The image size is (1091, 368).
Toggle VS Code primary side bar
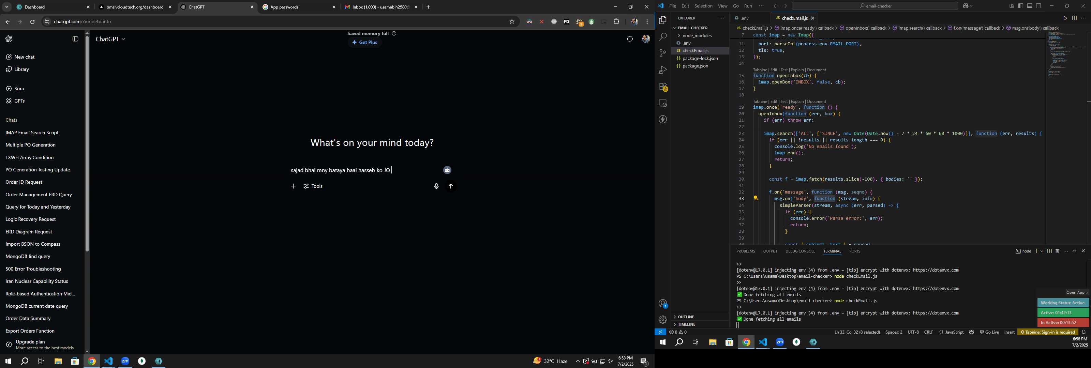[1021, 6]
